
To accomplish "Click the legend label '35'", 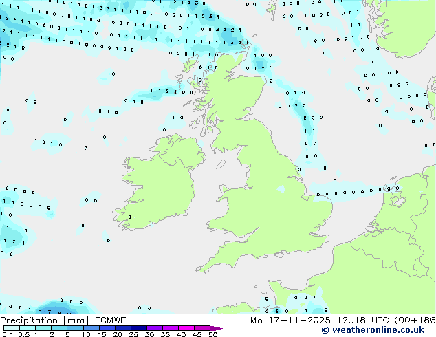I will 165,334.
